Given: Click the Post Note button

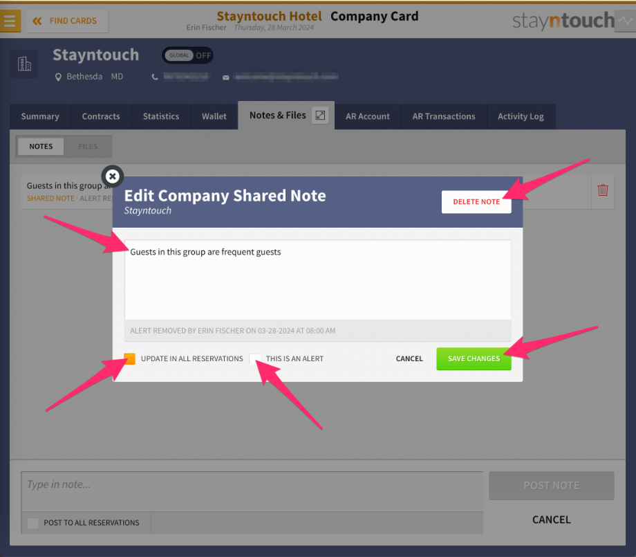Looking at the screenshot, I should [551, 486].
